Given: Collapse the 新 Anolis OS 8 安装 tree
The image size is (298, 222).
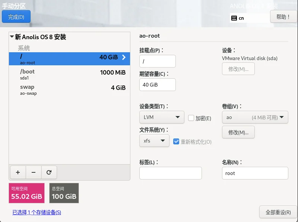Looking at the screenshot, I should [x=12, y=37].
